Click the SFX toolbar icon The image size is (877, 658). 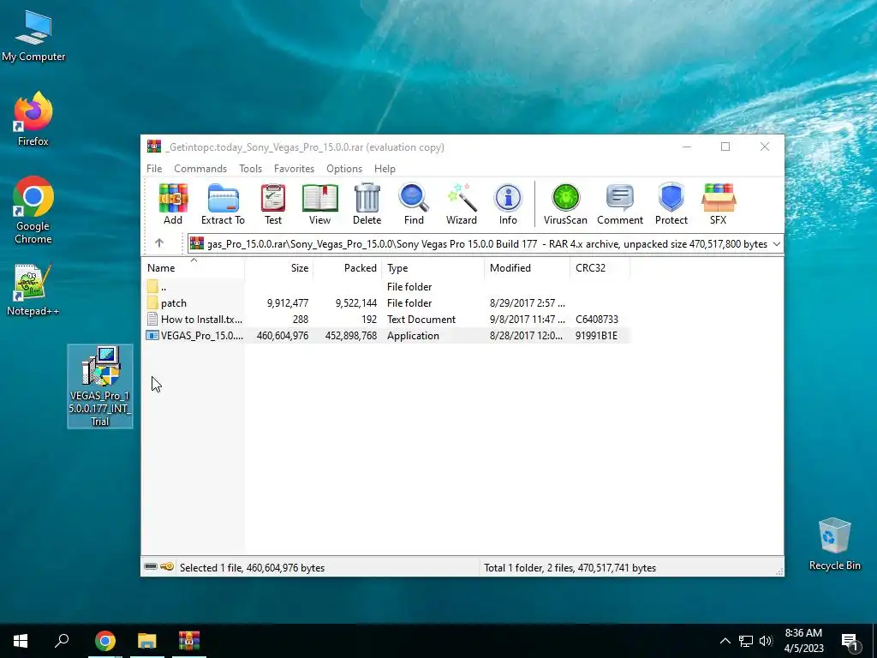719,204
